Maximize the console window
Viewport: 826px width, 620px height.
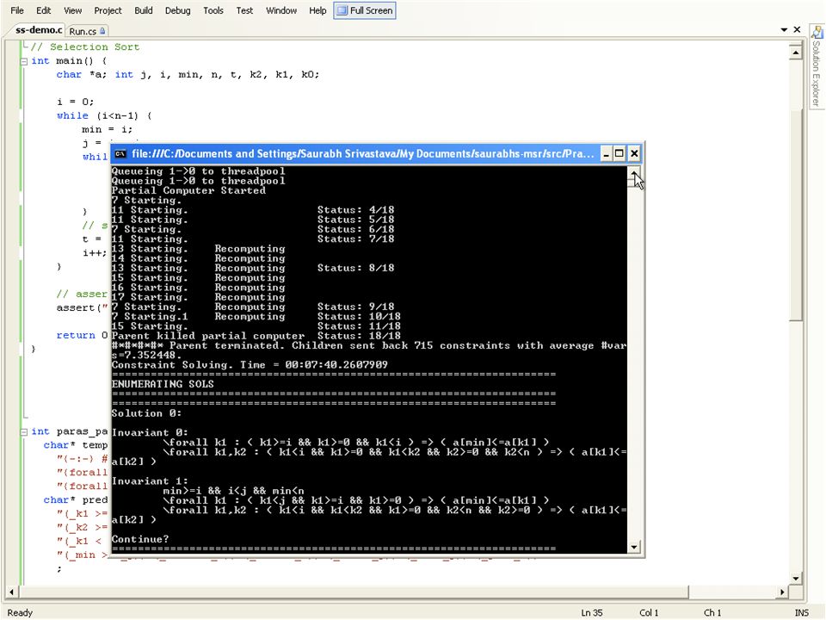(x=619, y=154)
